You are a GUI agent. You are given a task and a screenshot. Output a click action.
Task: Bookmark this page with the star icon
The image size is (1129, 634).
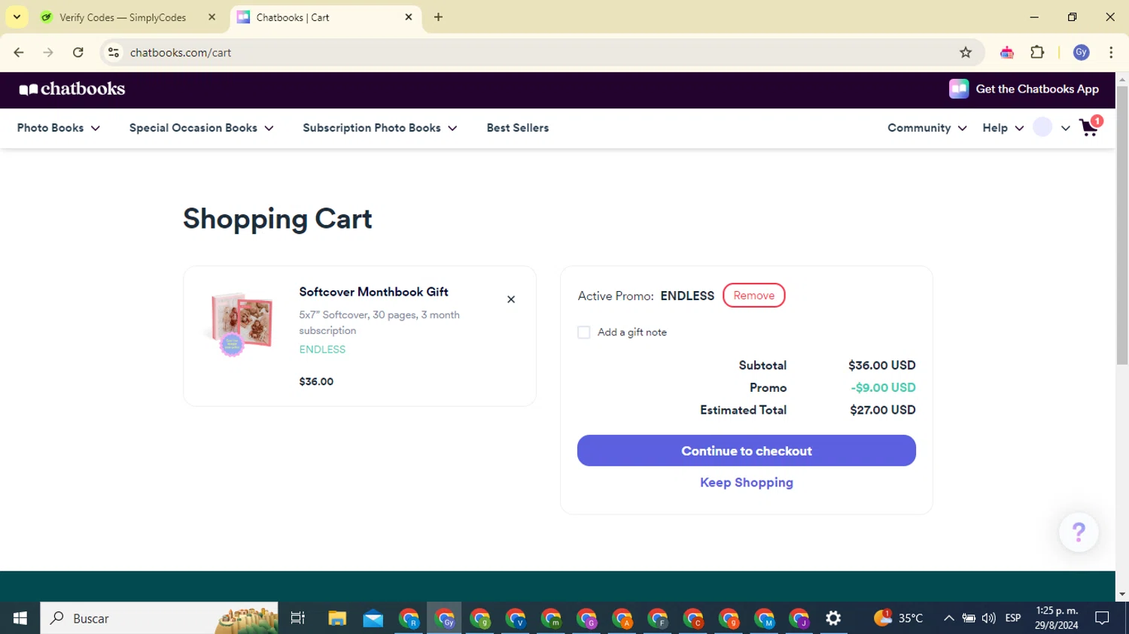coord(966,52)
